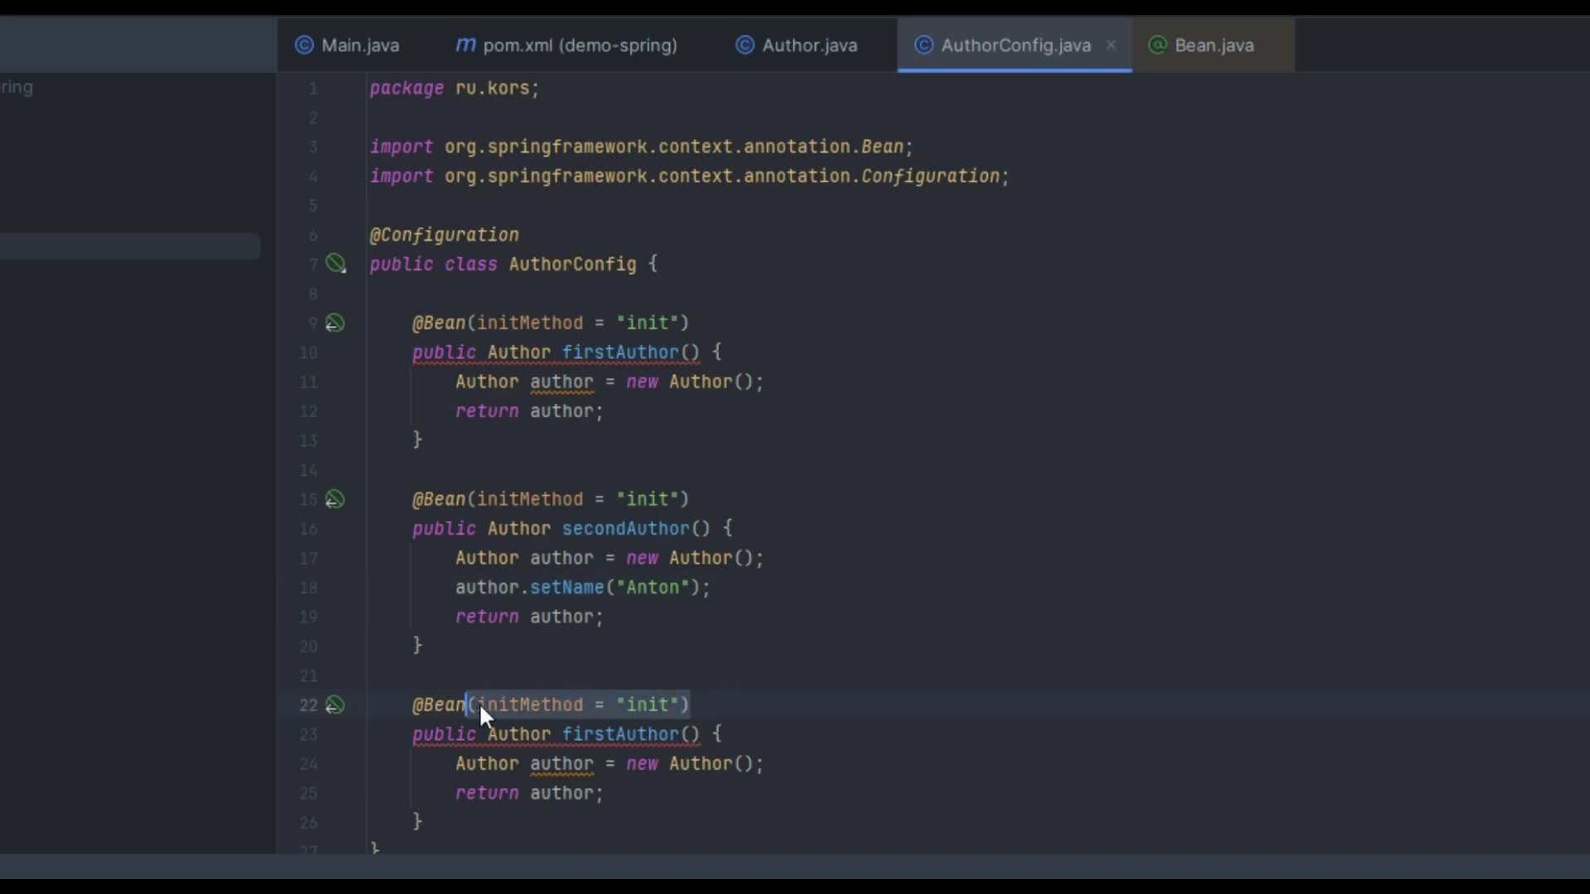Click the class icon on Author.java tab
The height and width of the screenshot is (894, 1590).
(745, 46)
